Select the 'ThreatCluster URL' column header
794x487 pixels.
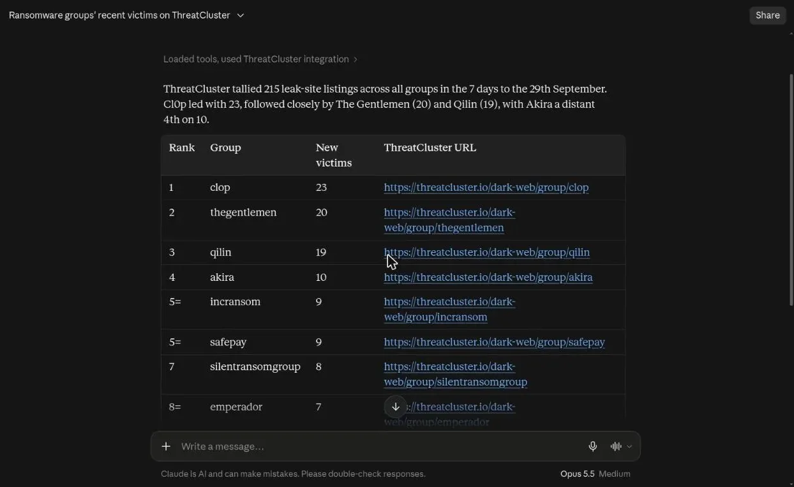click(x=430, y=147)
